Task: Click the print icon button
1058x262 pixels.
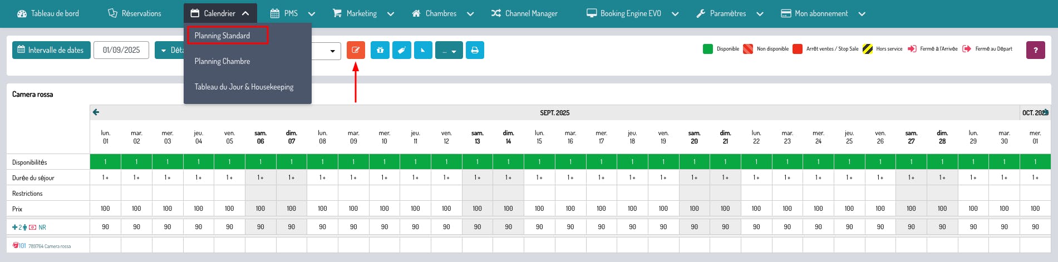Action: [475, 50]
